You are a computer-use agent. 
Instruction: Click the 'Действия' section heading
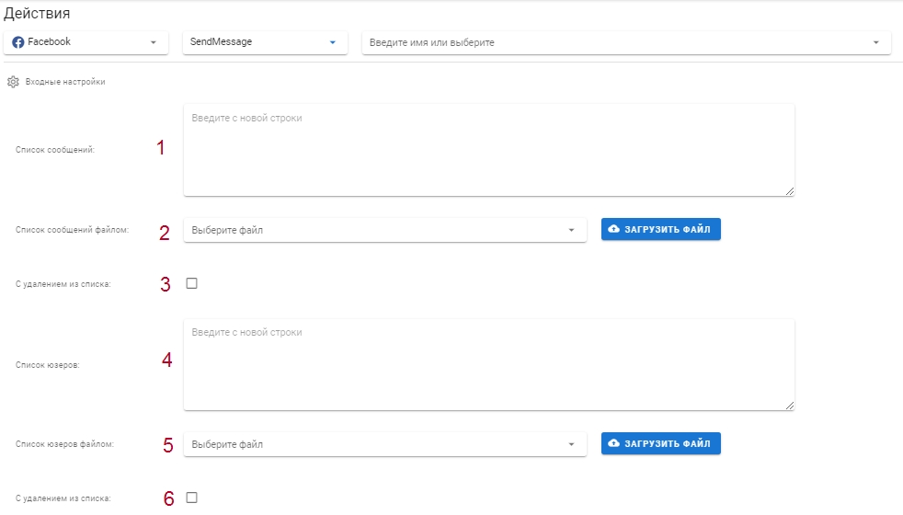pos(37,13)
